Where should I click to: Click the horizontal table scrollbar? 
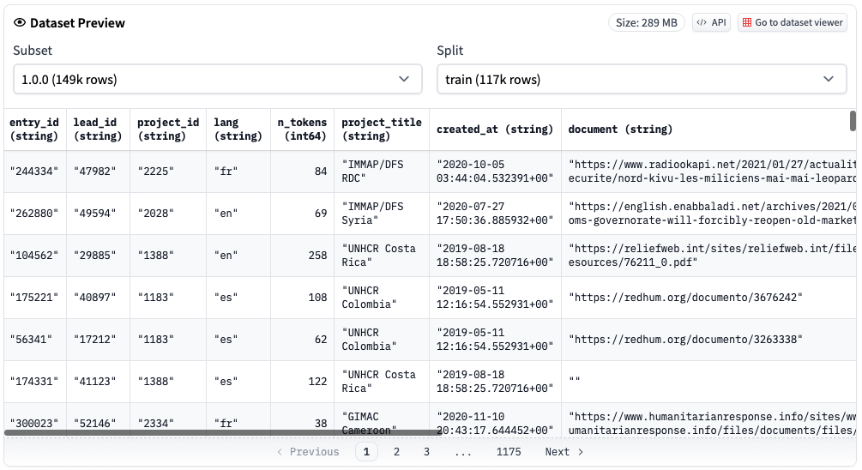pos(223,432)
